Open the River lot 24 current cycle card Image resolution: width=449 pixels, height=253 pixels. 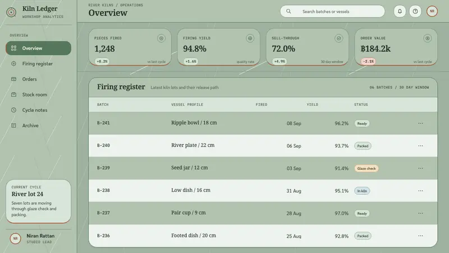click(38, 201)
